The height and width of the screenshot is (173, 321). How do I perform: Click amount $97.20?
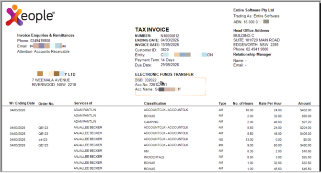(x=307, y=122)
